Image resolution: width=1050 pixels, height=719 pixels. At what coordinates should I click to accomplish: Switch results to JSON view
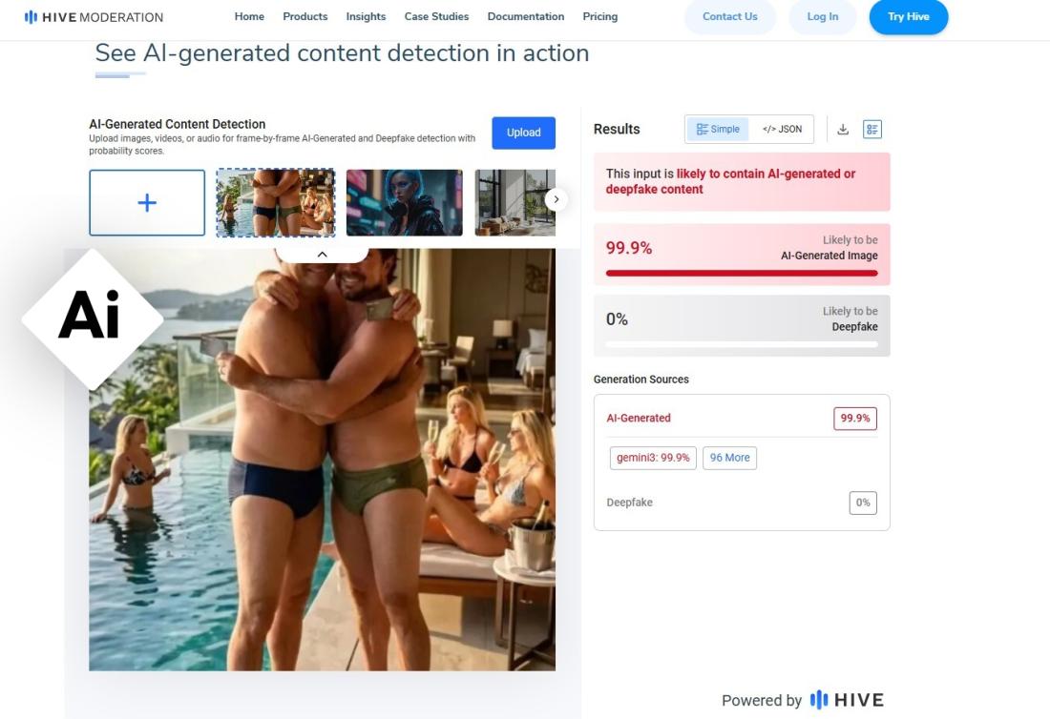[782, 129]
